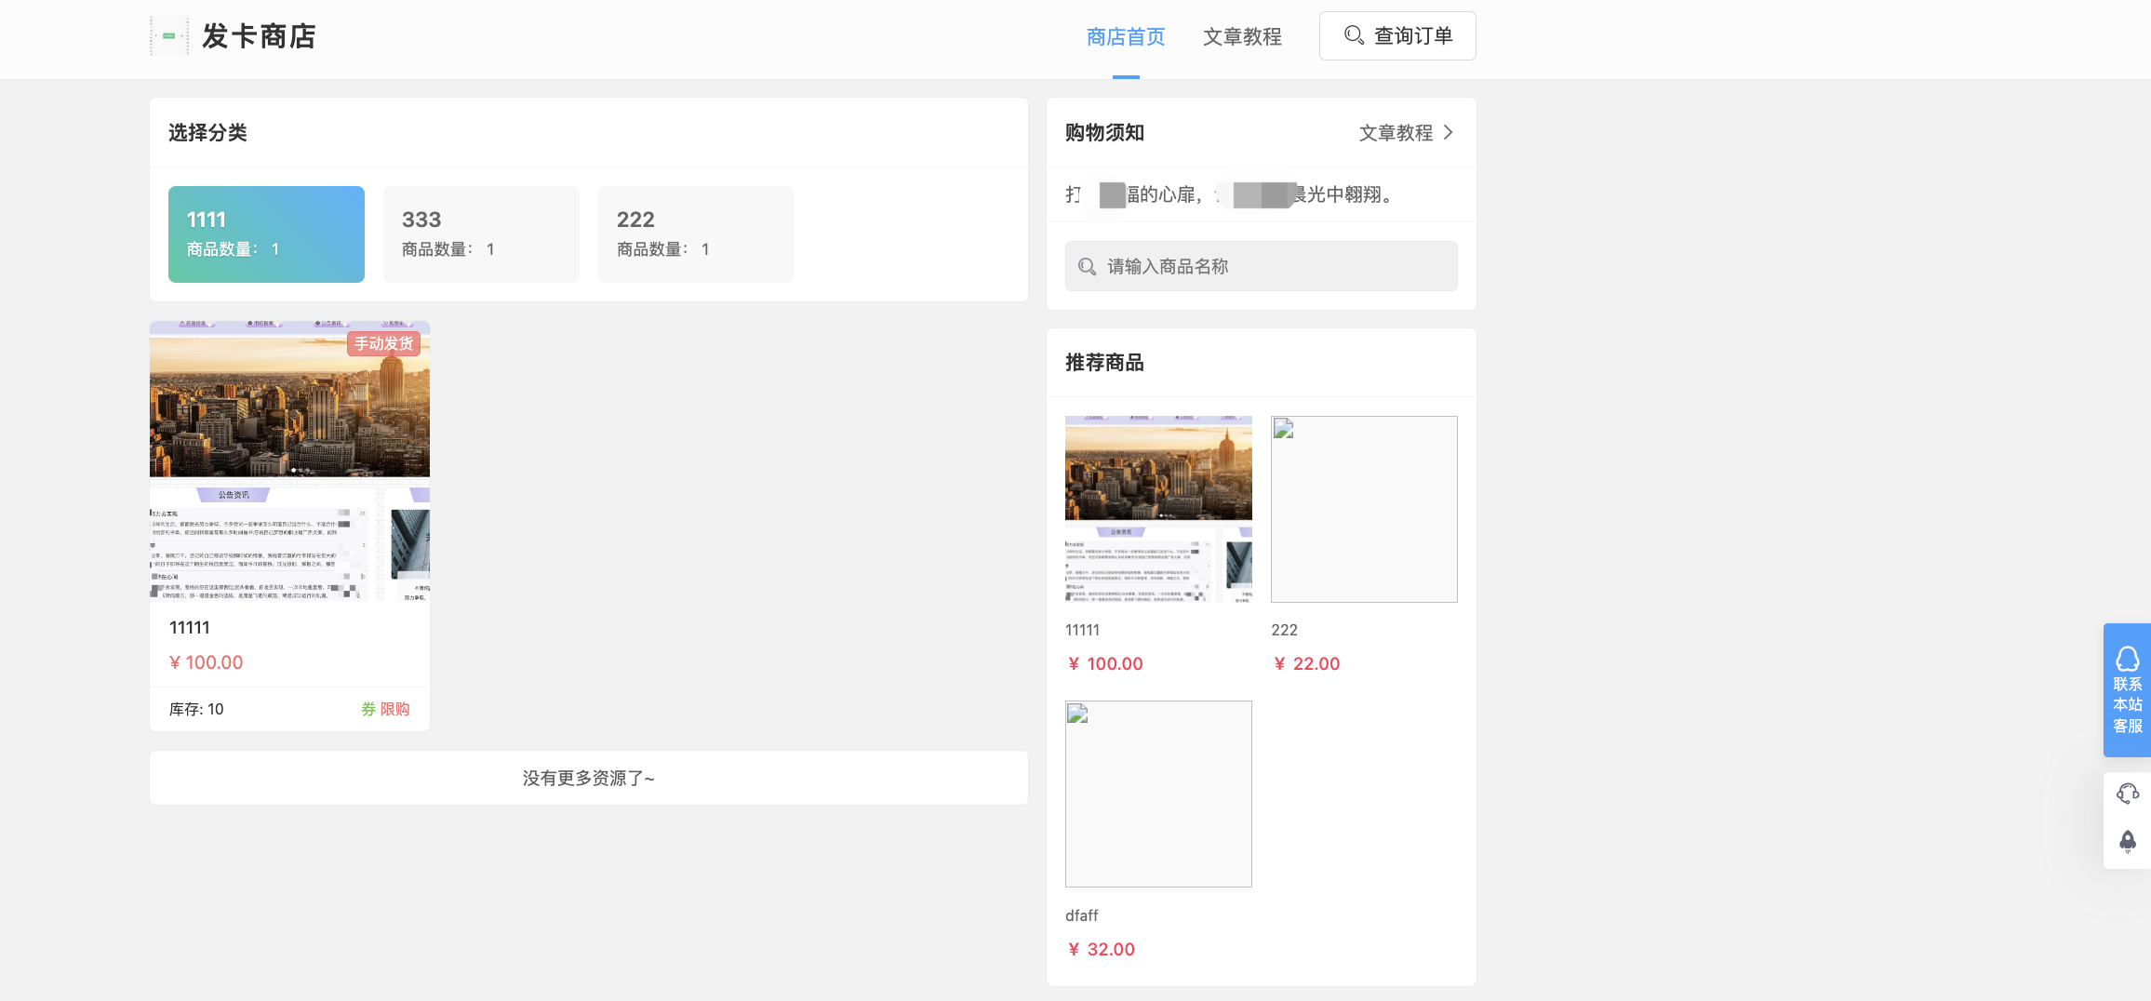The image size is (2151, 1001).
Task: Open the 11111 product cover image
Action: [x=289, y=460]
